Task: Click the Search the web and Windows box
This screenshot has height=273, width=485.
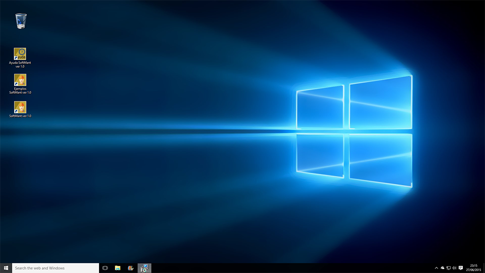Action: [x=55, y=268]
